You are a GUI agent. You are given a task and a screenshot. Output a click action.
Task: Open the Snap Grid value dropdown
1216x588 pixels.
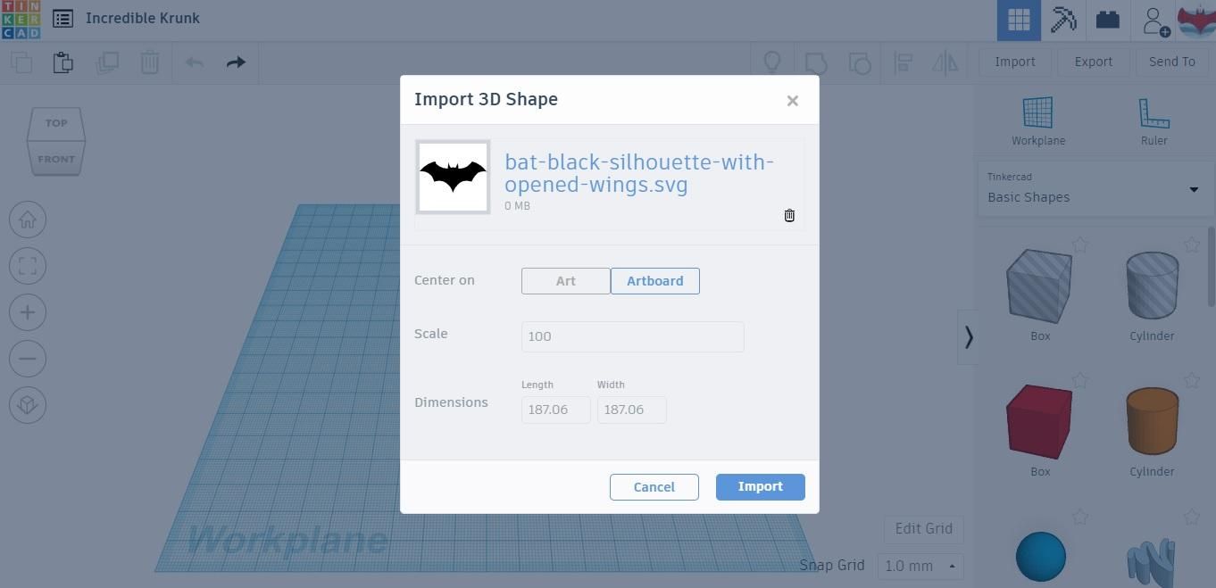tap(920, 566)
